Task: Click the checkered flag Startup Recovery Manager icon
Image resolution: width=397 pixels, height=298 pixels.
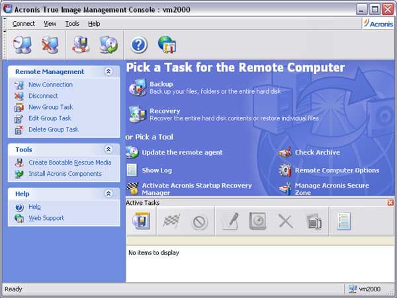Action: pos(132,188)
